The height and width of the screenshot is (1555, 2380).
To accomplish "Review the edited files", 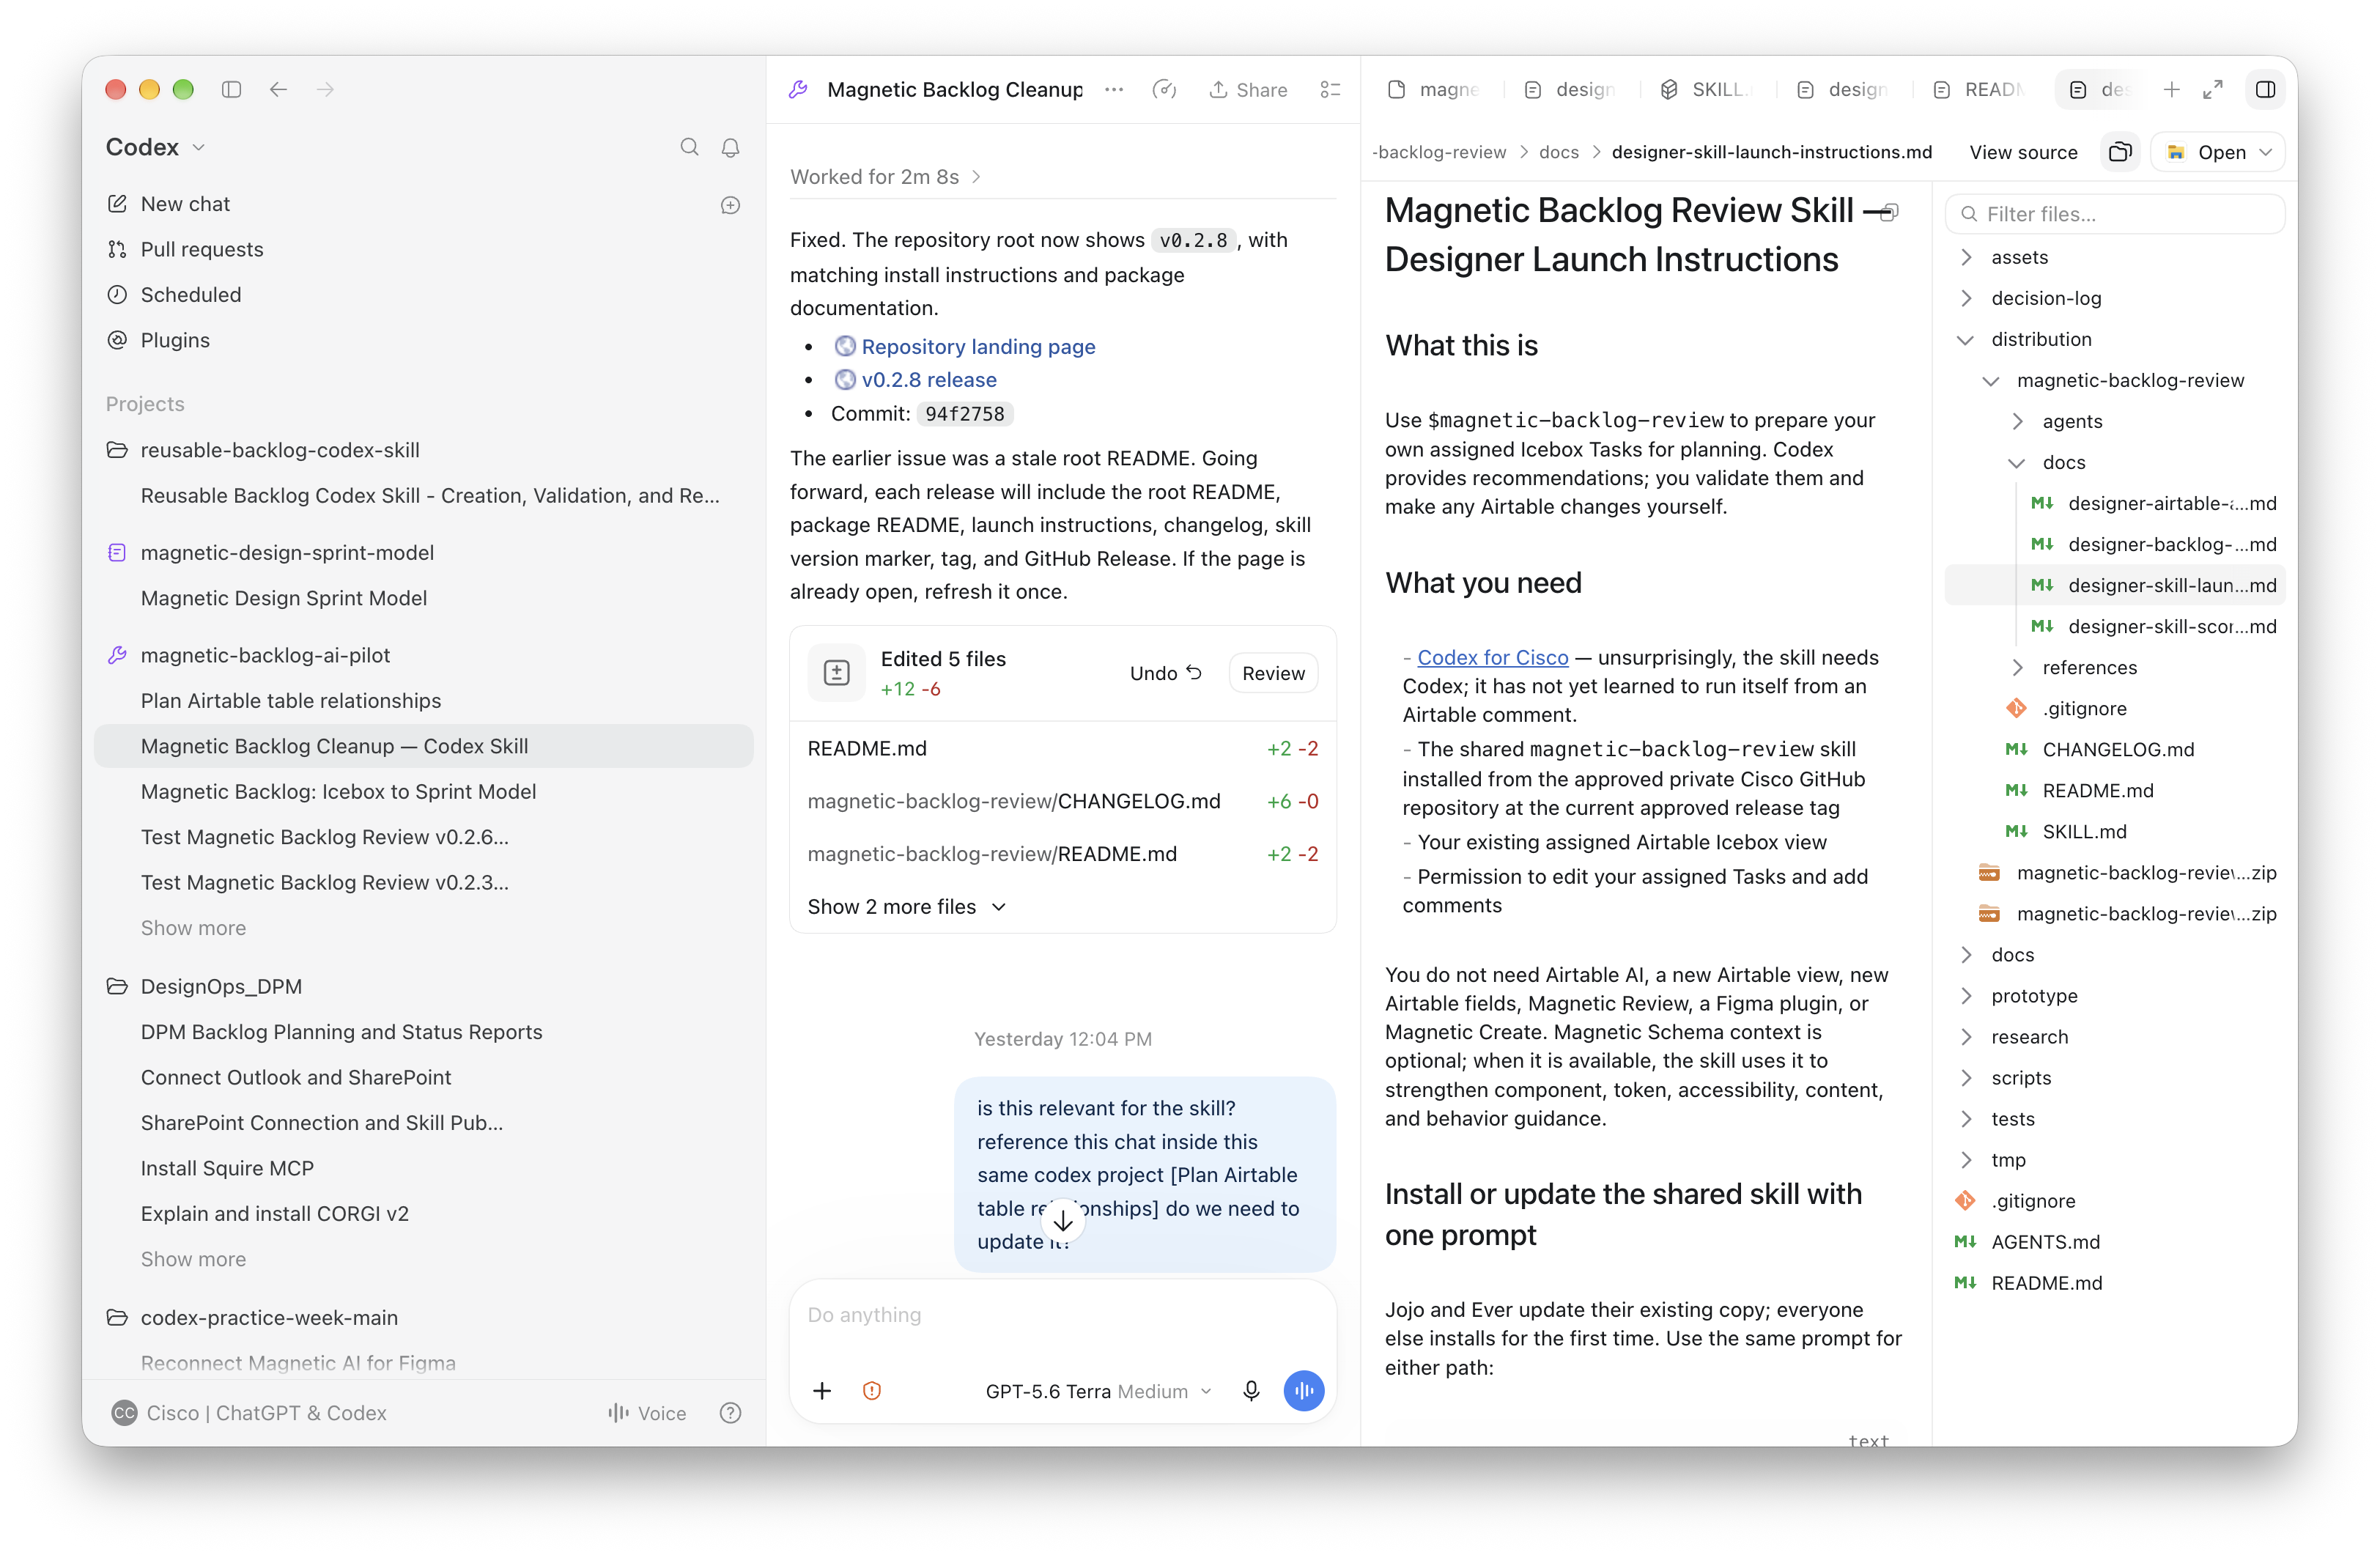I will (x=1273, y=673).
